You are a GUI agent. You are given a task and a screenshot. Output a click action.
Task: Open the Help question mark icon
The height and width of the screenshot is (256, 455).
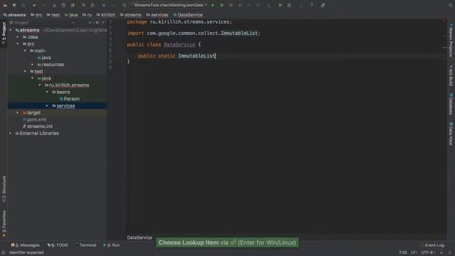coord(311,5)
